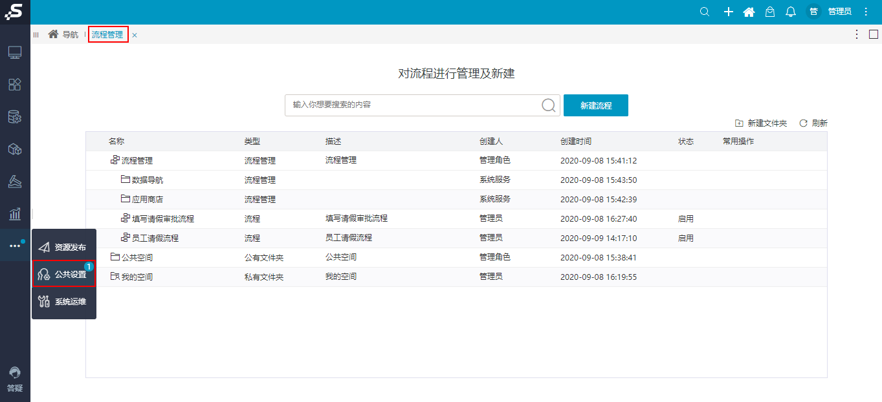Click the 管 user avatar
The width and height of the screenshot is (882, 402).
(x=813, y=12)
